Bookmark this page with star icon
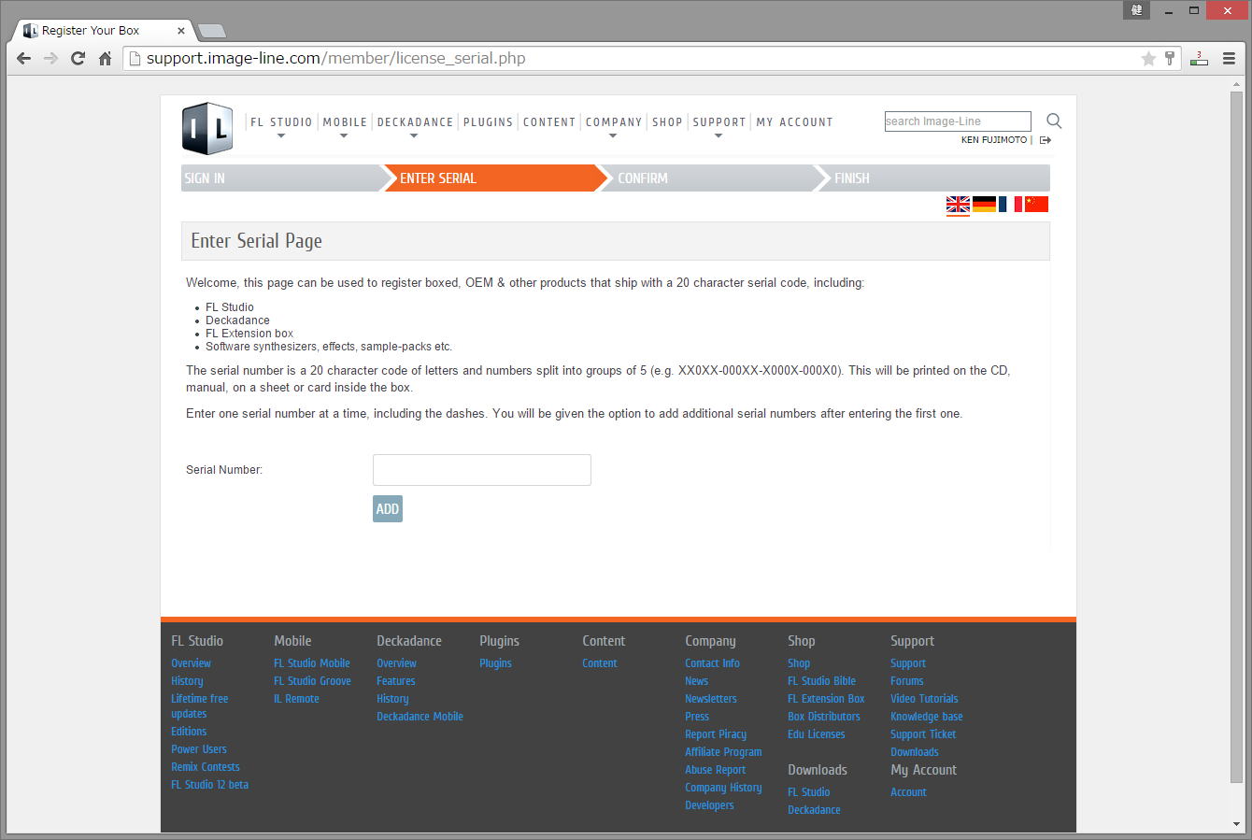This screenshot has height=840, width=1252. [1148, 58]
